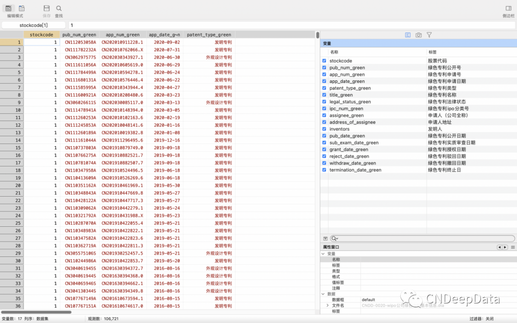Click cell CN112053058A
This screenshot has height=323, width=517.
80,42
